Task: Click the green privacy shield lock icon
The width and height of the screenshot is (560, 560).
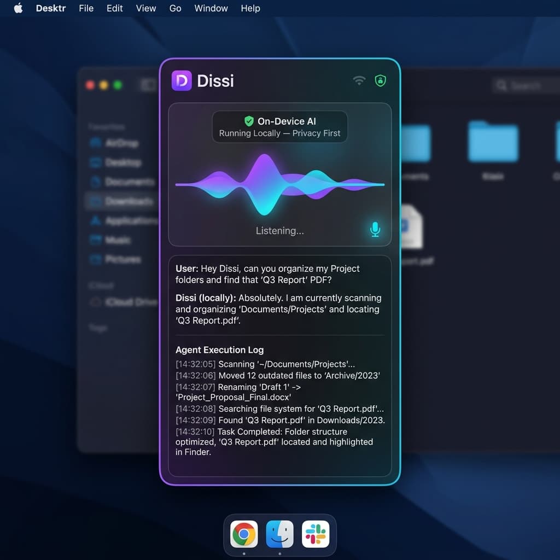Action: point(381,81)
